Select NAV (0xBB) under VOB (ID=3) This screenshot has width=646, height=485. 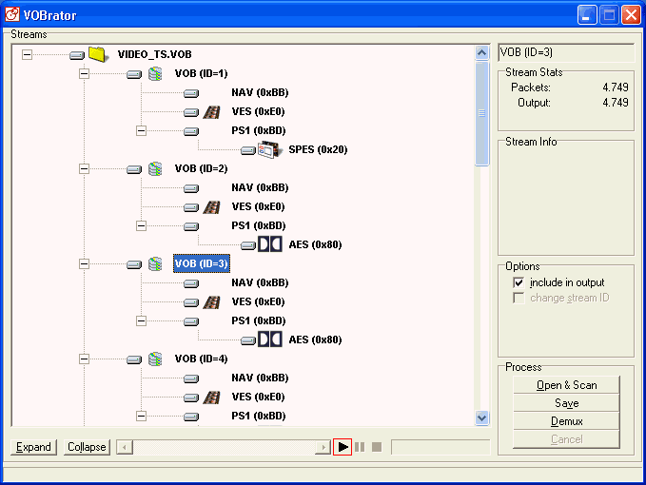click(x=260, y=282)
